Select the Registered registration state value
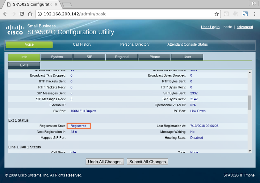The image size is (260, 183). 78,126
